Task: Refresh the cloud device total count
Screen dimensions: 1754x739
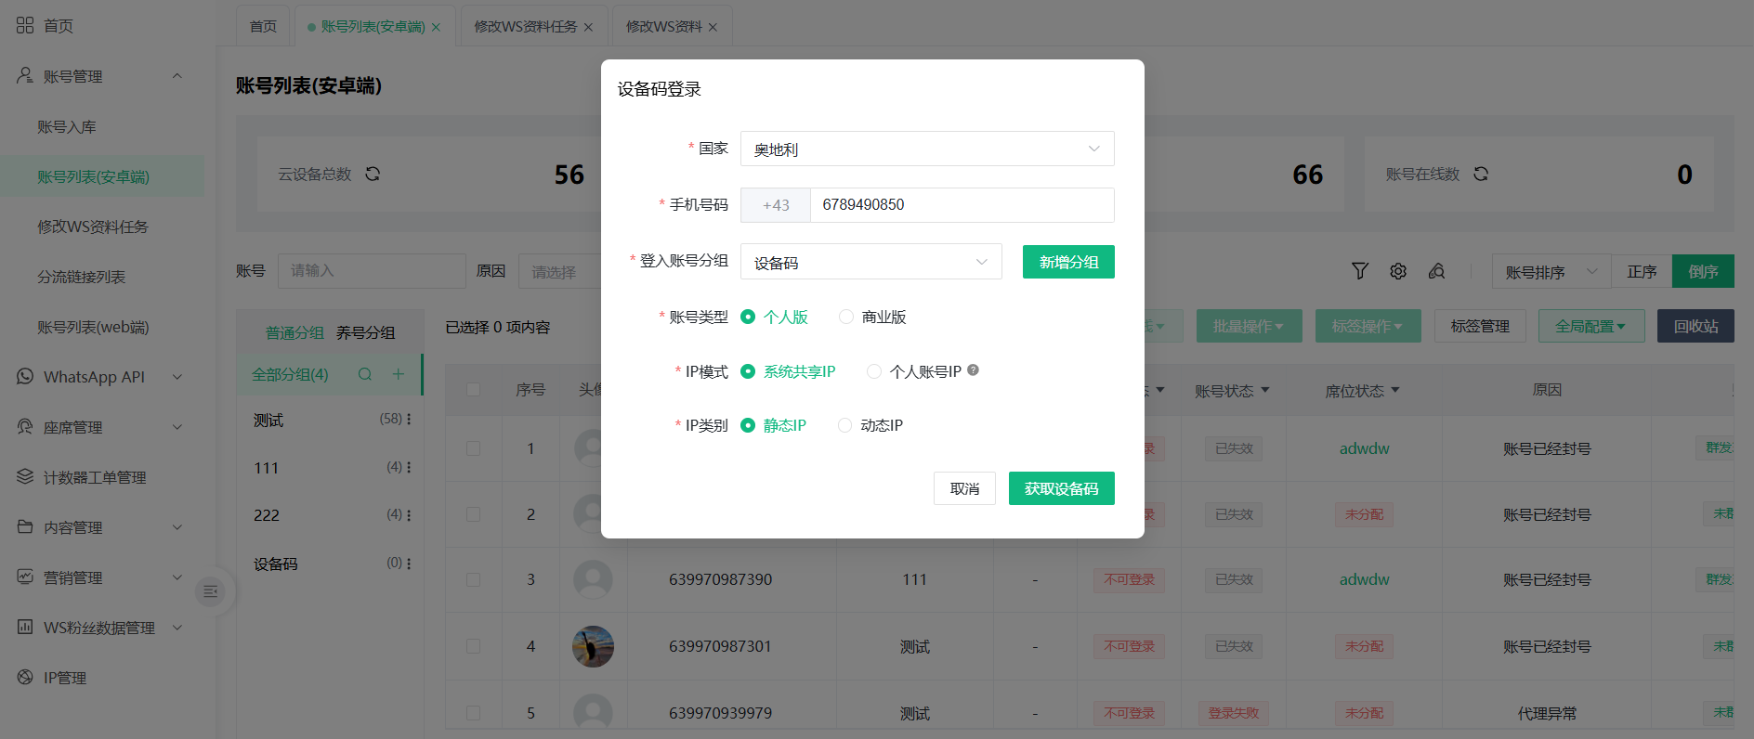Action: coord(373,174)
